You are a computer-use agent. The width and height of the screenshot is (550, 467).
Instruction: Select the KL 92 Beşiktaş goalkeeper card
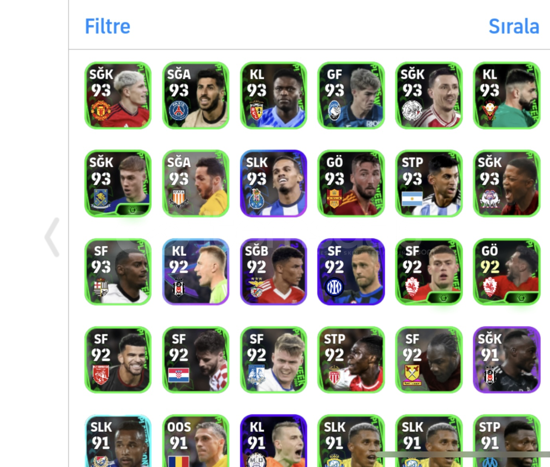pyautogui.click(x=196, y=272)
